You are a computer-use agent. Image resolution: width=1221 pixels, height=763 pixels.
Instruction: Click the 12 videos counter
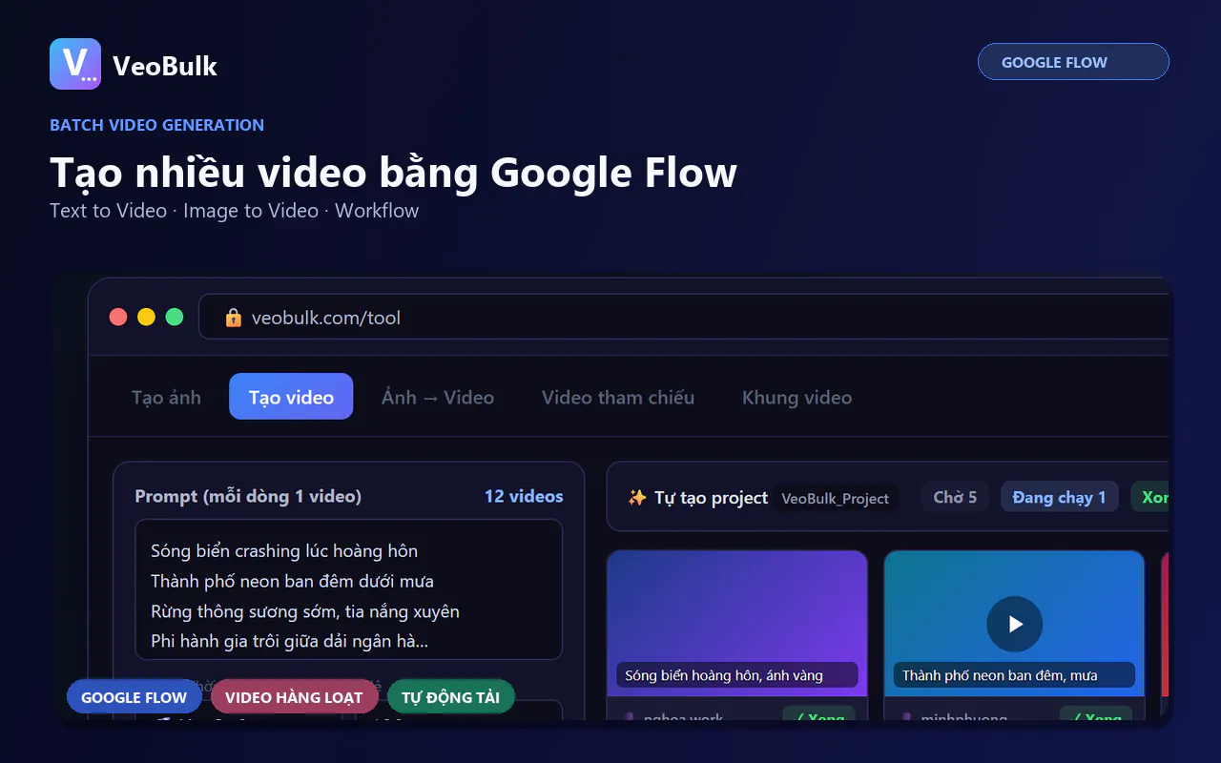524,496
